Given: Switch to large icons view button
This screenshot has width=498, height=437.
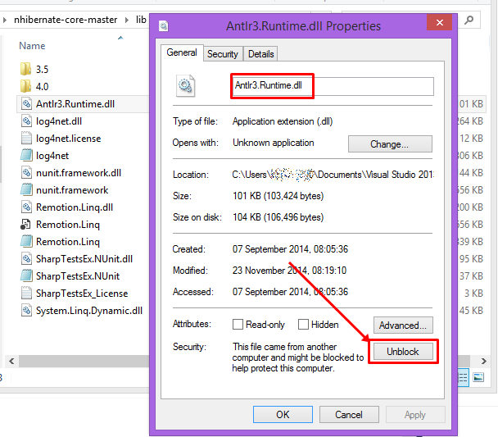Looking at the screenshot, I should pos(478,377).
